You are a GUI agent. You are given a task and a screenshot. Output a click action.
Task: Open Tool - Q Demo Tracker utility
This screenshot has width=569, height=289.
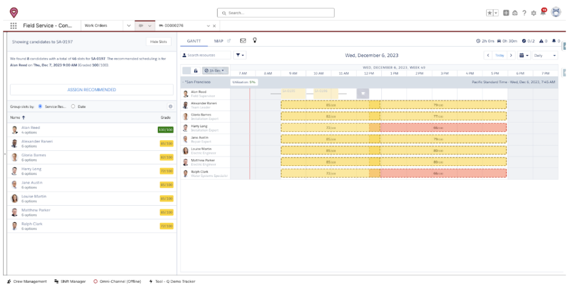(x=172, y=281)
